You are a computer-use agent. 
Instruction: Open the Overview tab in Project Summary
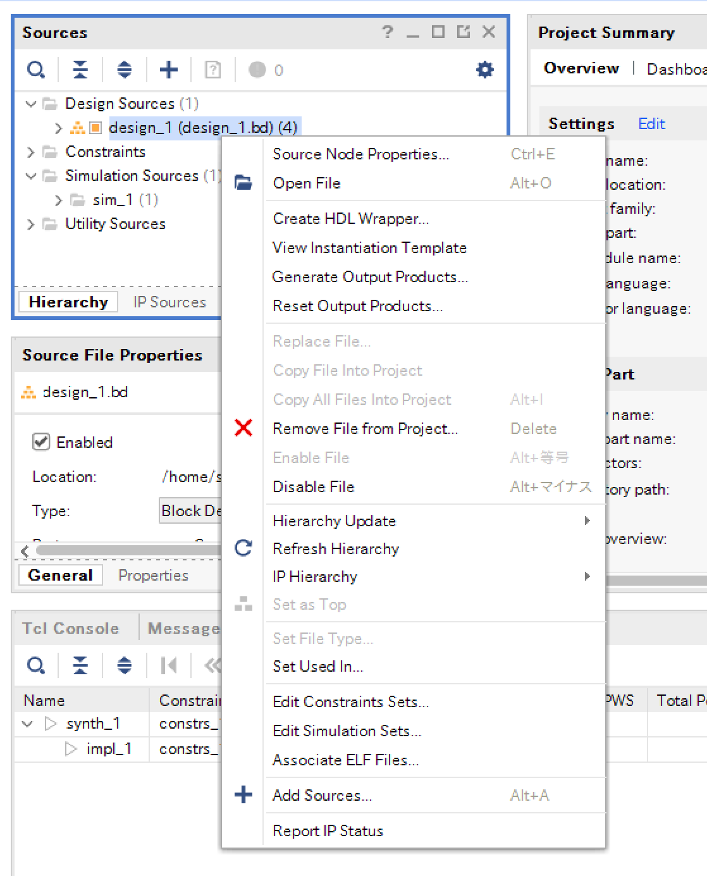[581, 68]
